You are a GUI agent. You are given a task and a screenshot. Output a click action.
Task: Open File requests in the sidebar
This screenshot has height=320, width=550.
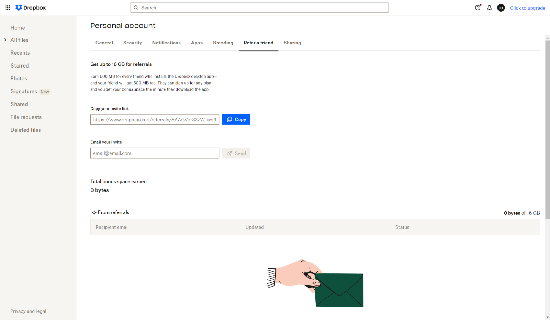click(26, 117)
